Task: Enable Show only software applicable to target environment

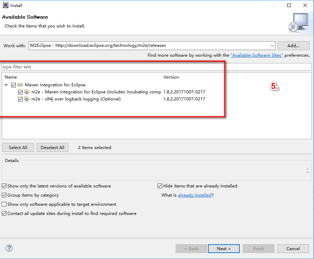Action: tap(4, 204)
